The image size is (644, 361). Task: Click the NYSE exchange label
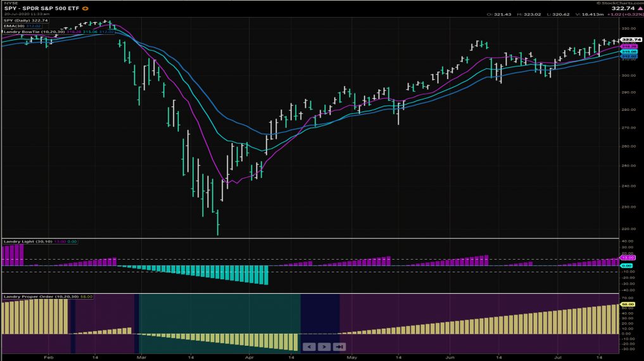pyautogui.click(x=11, y=3)
